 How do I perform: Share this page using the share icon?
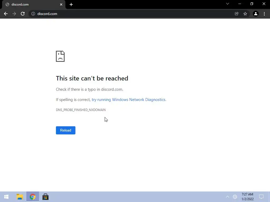coord(237,14)
